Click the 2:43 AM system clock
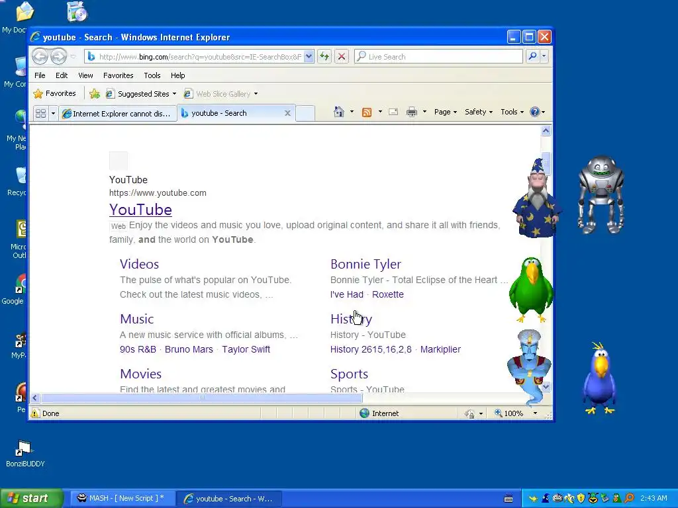This screenshot has width=678, height=508. click(654, 498)
